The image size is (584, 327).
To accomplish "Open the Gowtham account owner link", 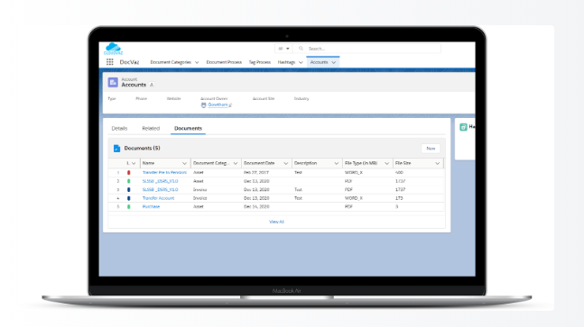I will 218,104.
